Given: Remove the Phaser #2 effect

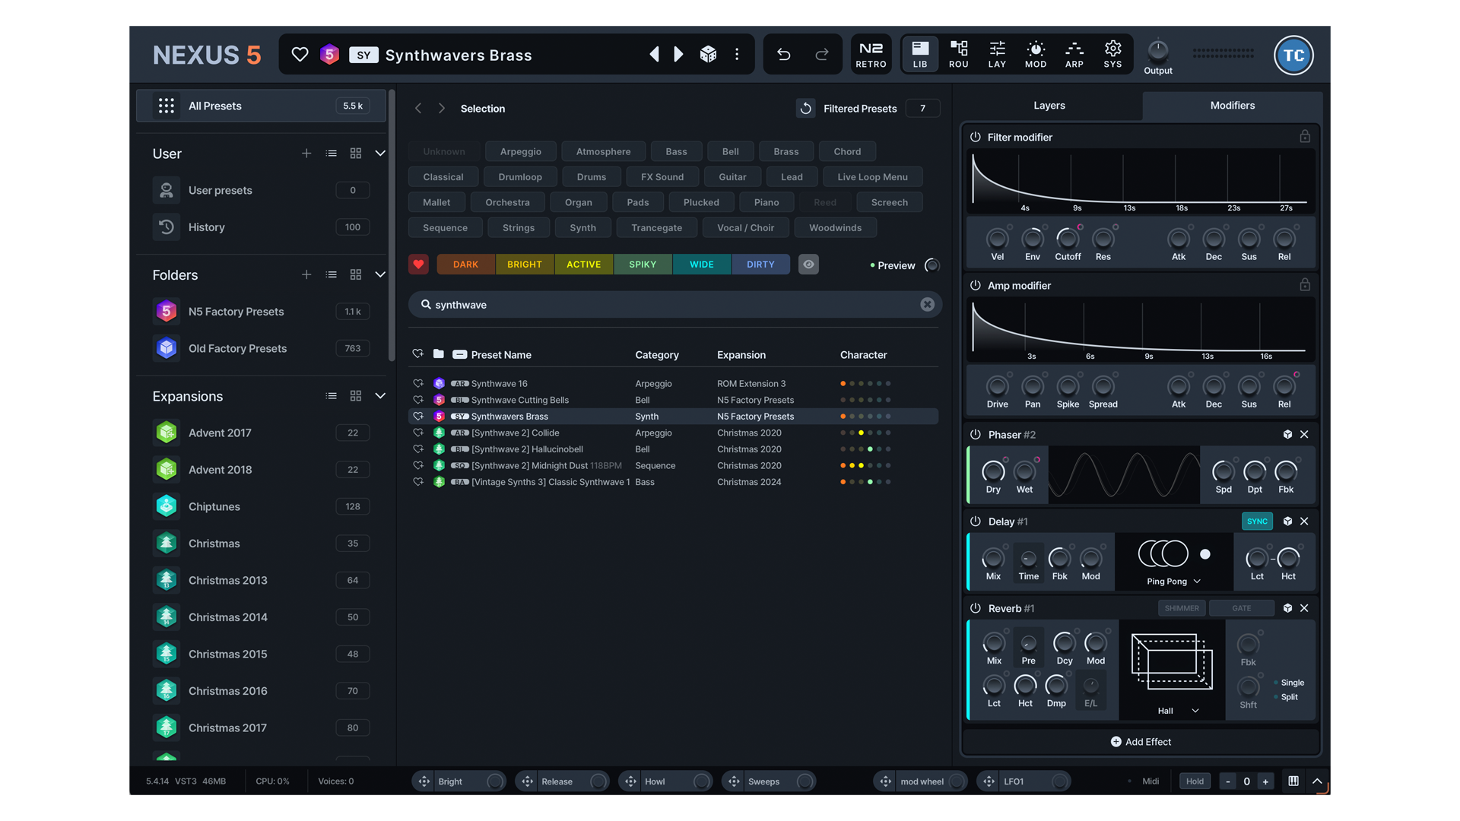Looking at the screenshot, I should 1304,434.
